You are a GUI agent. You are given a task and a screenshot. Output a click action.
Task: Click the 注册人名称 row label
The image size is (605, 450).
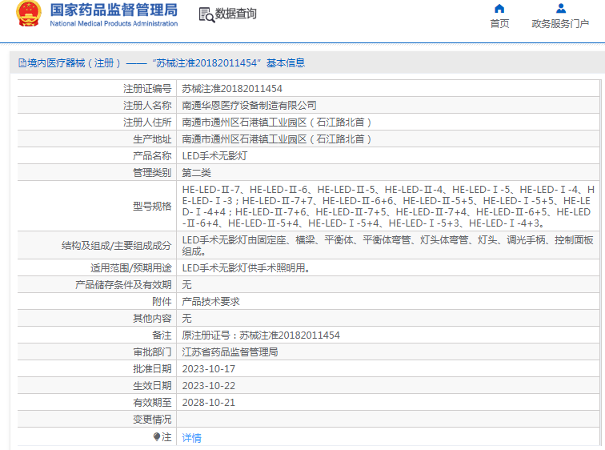[x=147, y=106]
